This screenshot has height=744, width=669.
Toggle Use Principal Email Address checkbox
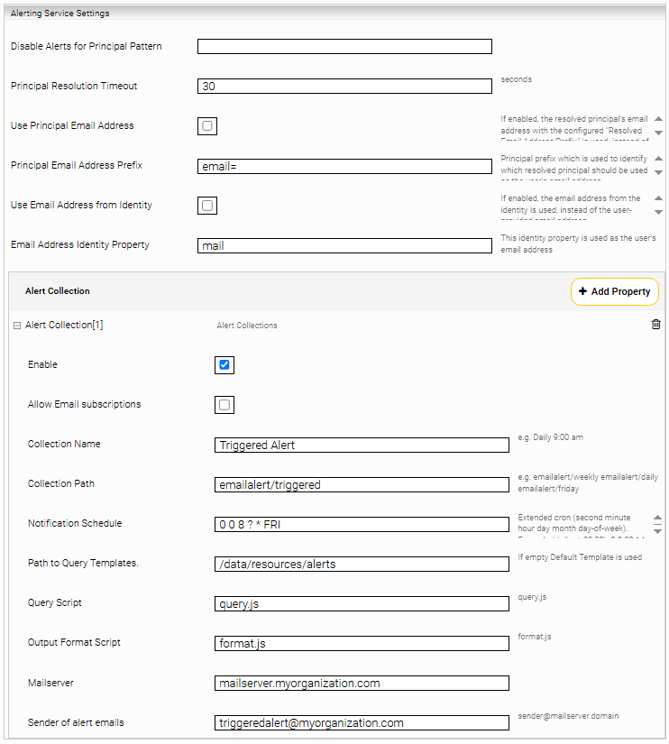coord(207,126)
